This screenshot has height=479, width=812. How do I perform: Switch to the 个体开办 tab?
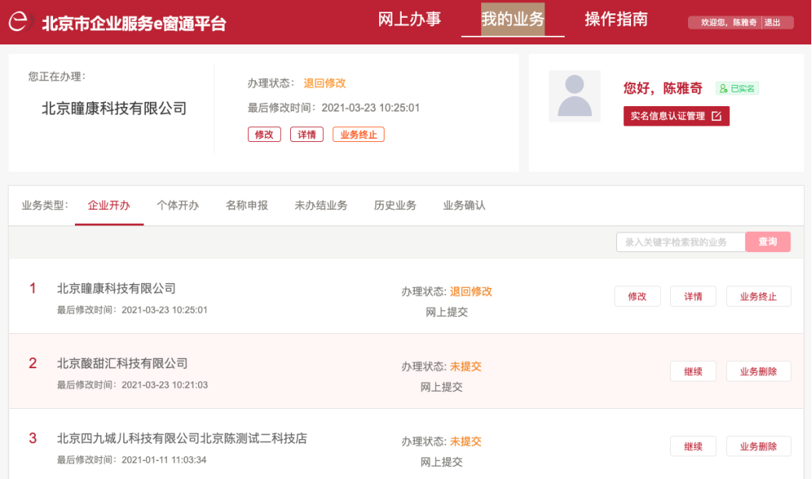(178, 206)
